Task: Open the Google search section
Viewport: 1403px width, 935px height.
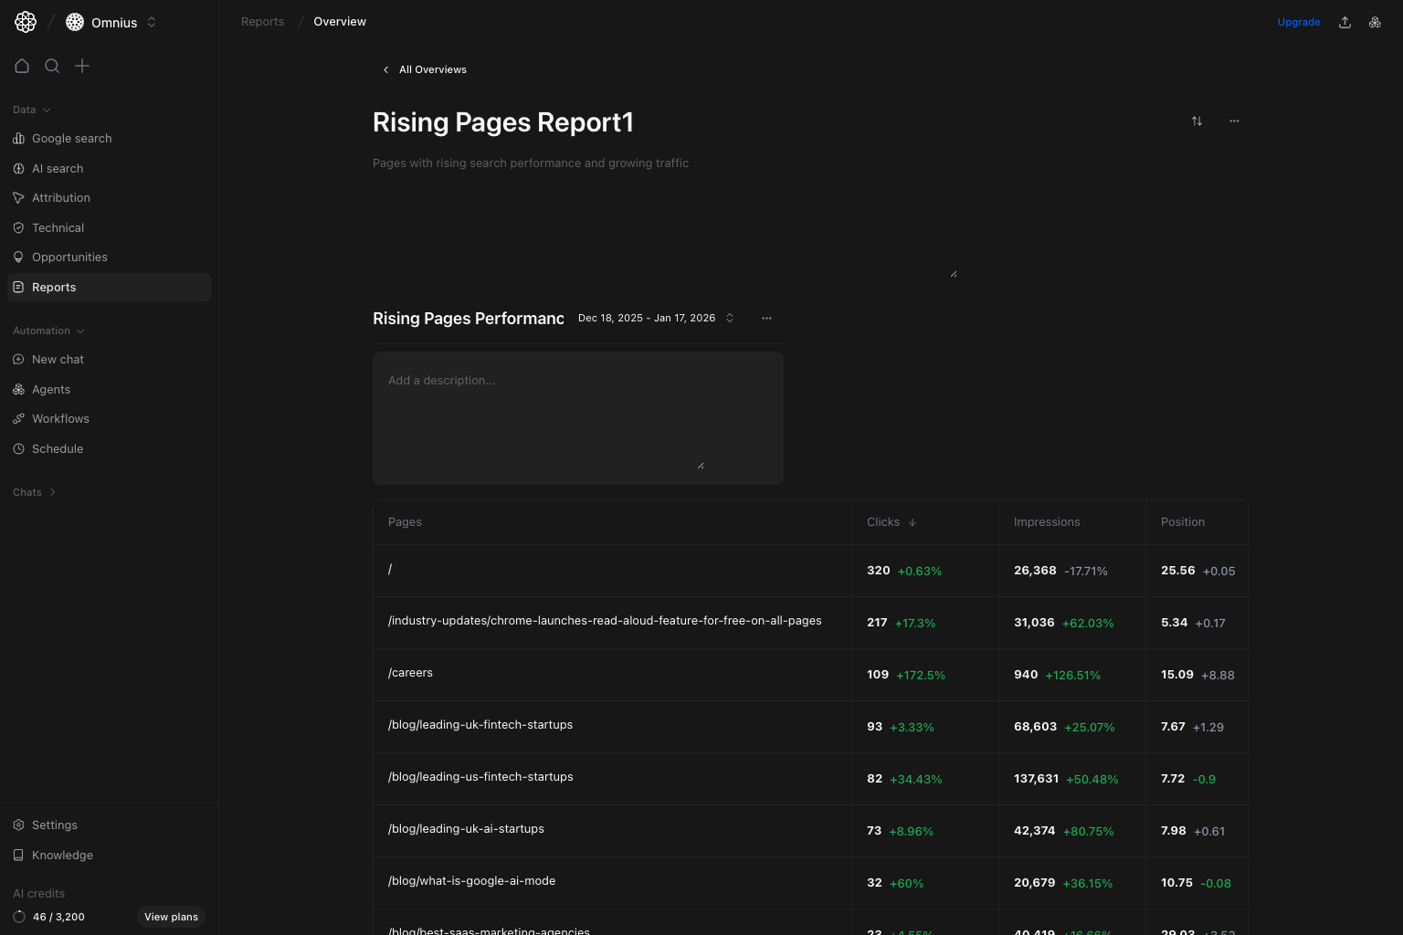Action: pos(71,138)
